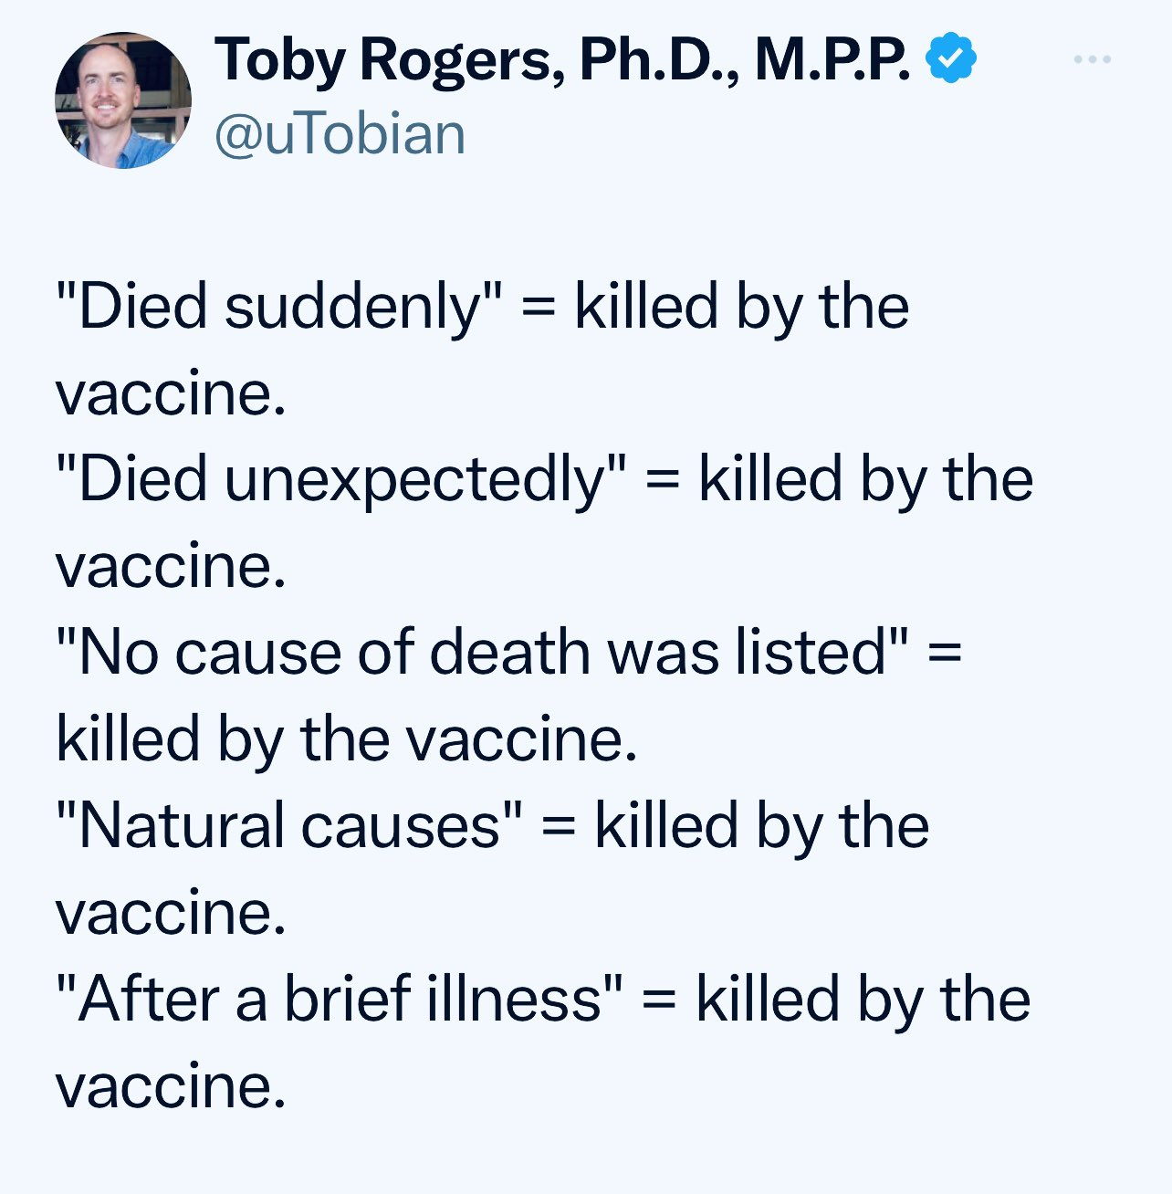The width and height of the screenshot is (1172, 1194).
Task: Click the M.P.P. credential in the name
Action: click(832, 60)
